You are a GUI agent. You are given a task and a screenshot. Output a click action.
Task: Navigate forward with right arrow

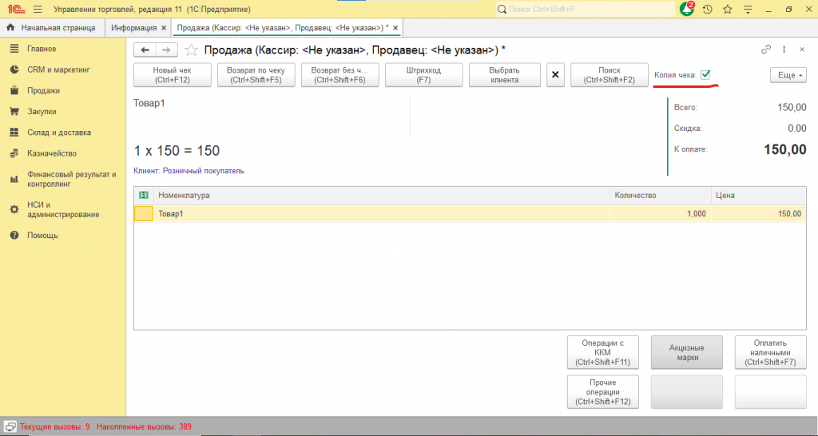coord(166,50)
